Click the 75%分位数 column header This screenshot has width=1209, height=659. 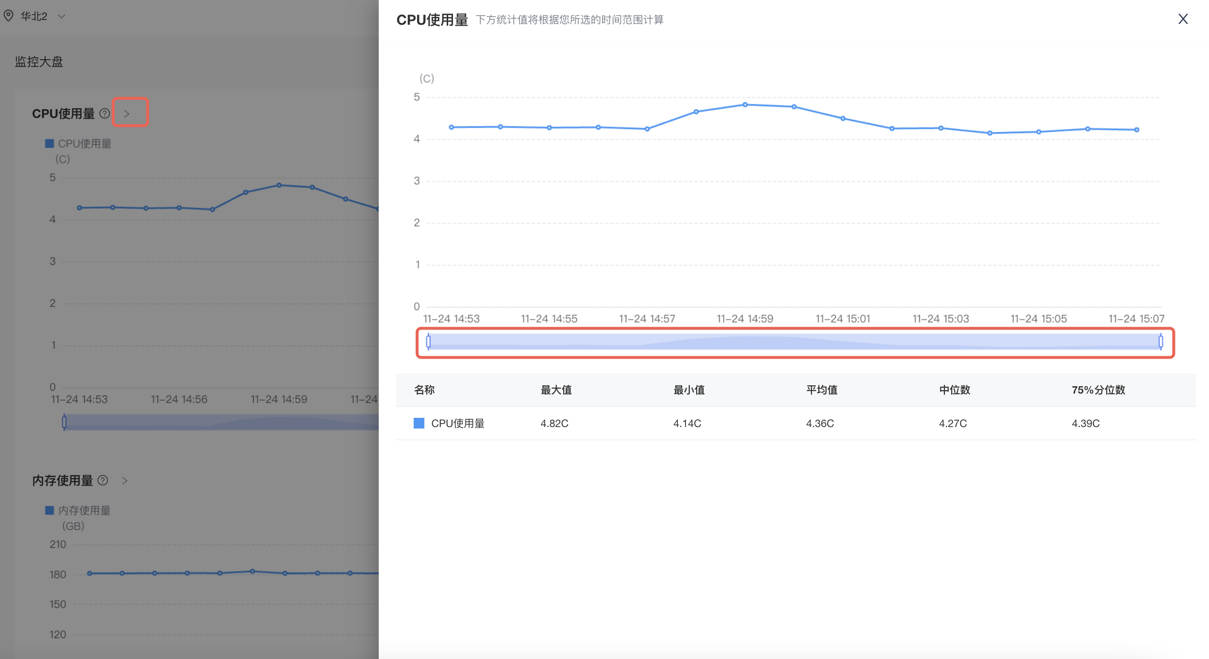(x=1098, y=390)
